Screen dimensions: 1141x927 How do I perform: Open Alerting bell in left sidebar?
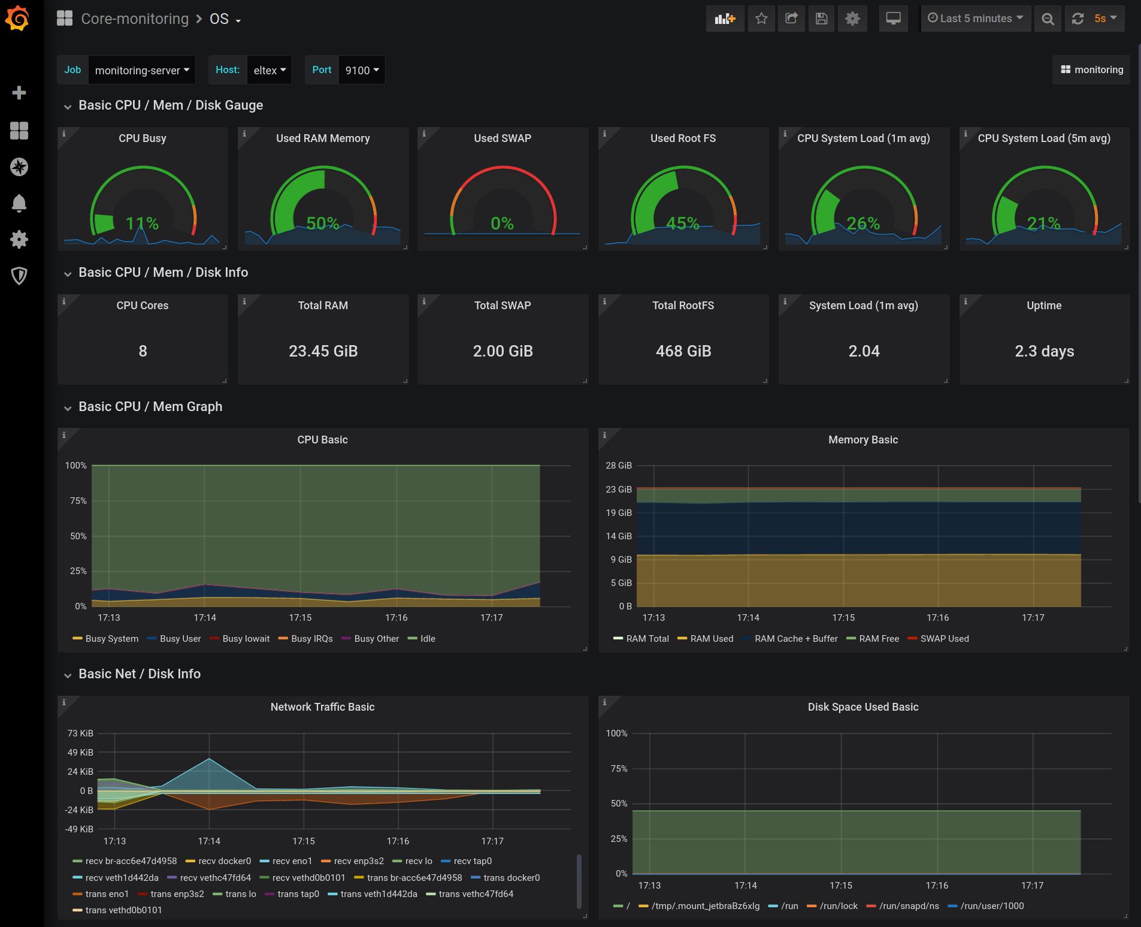pyautogui.click(x=19, y=203)
